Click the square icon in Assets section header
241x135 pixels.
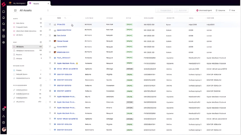[x=41, y=42]
